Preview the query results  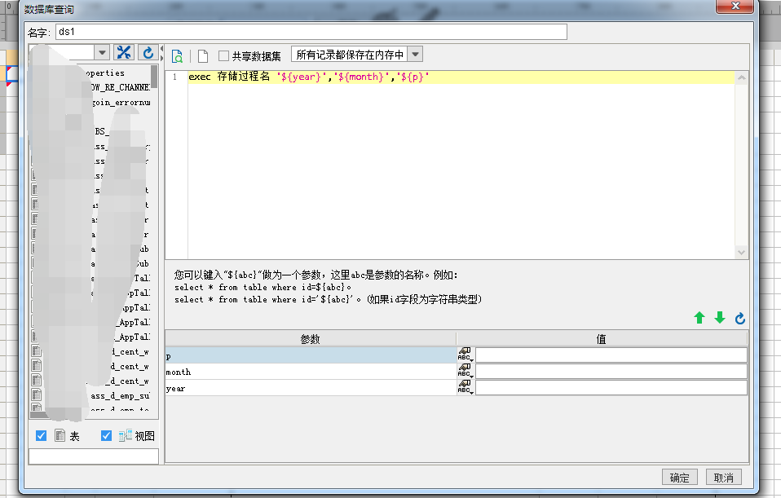[x=177, y=56]
